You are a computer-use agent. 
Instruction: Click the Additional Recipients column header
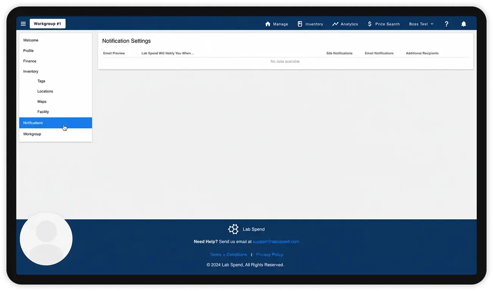click(x=422, y=53)
